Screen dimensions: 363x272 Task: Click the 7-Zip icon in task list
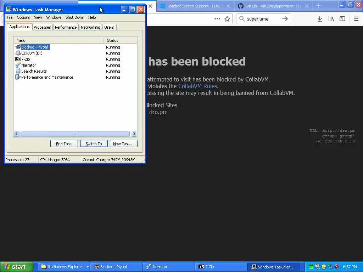point(18,59)
